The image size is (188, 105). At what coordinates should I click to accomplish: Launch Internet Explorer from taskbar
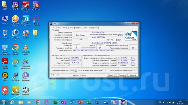coord(12,102)
